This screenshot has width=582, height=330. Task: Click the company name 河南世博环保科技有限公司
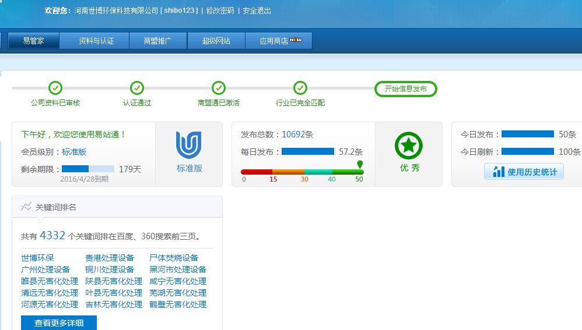tap(116, 10)
